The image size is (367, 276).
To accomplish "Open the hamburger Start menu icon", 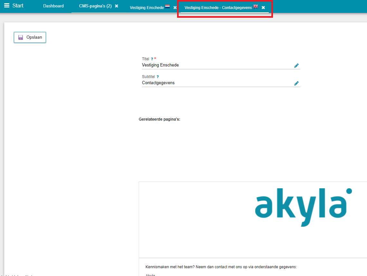I will 7,5.
